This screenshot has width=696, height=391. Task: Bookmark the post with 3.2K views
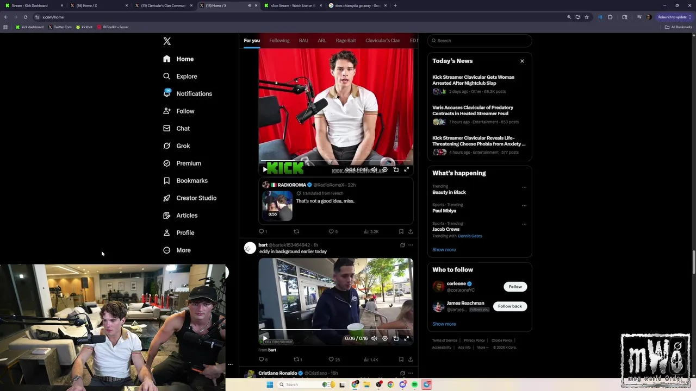pos(401,231)
